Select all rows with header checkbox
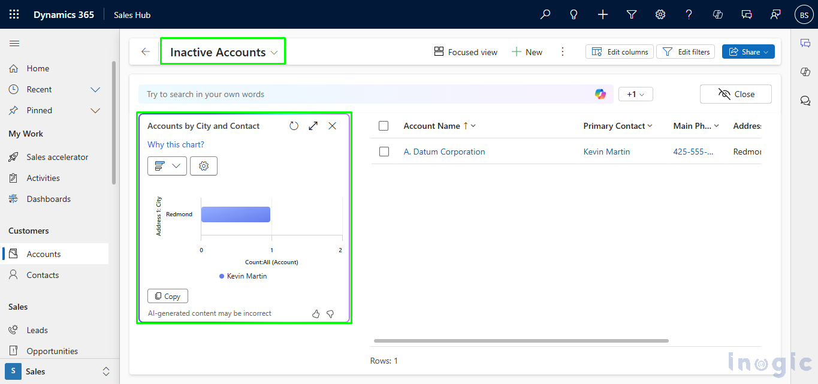 click(x=384, y=126)
